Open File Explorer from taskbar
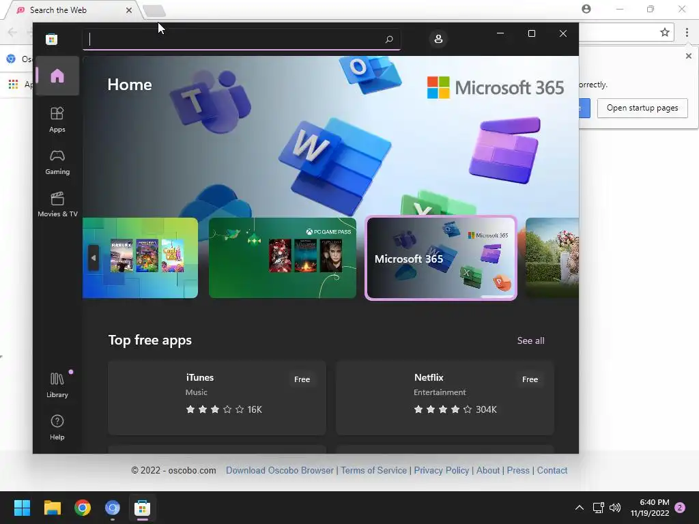The width and height of the screenshot is (699, 524). (52, 508)
